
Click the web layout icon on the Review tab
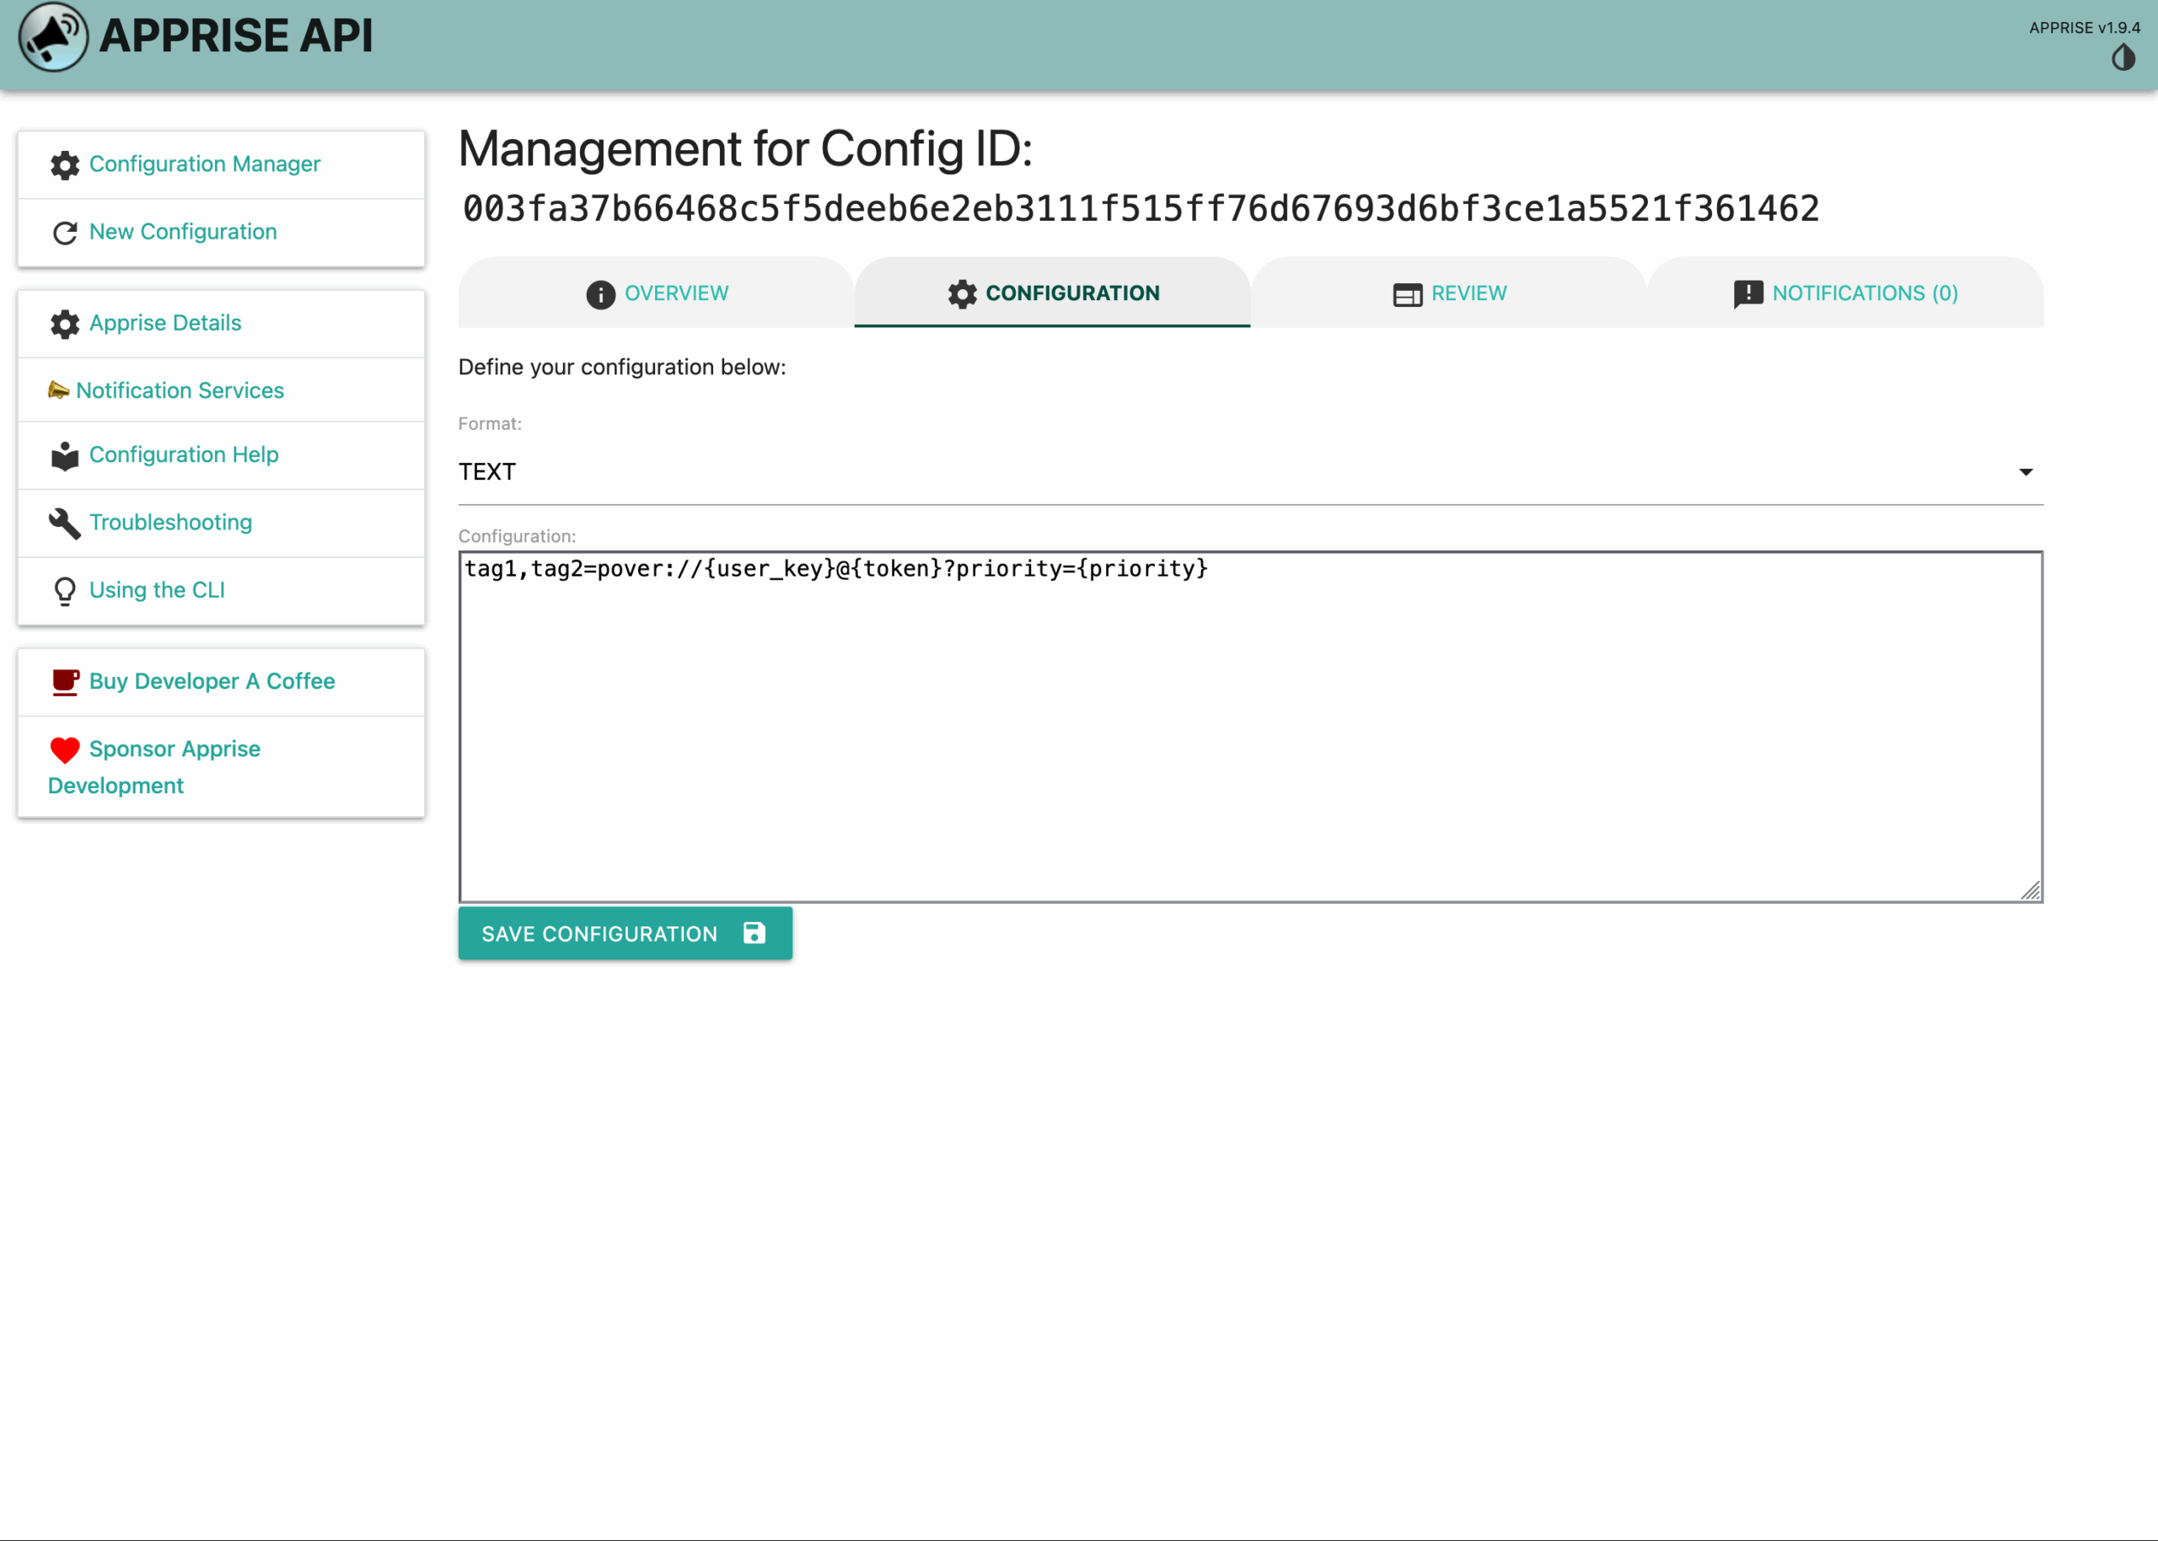(x=1408, y=295)
